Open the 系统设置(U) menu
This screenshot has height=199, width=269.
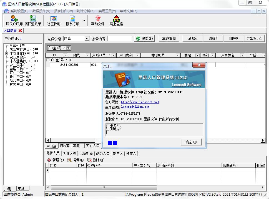pos(19,11)
